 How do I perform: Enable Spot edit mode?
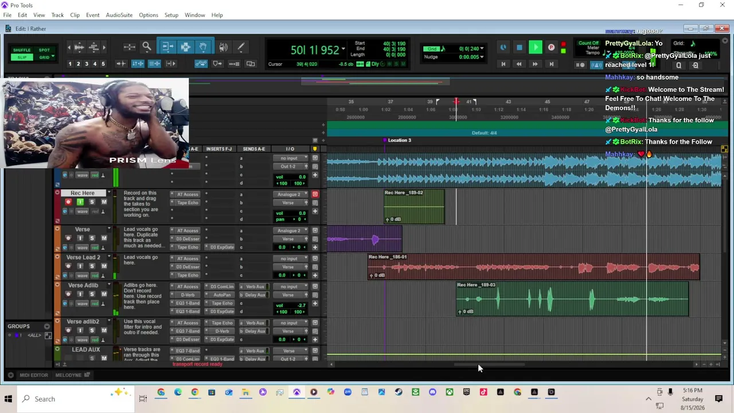click(44, 50)
